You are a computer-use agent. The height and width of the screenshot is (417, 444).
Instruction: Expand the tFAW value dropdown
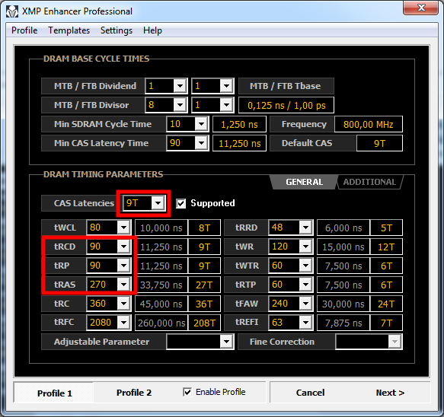click(306, 304)
